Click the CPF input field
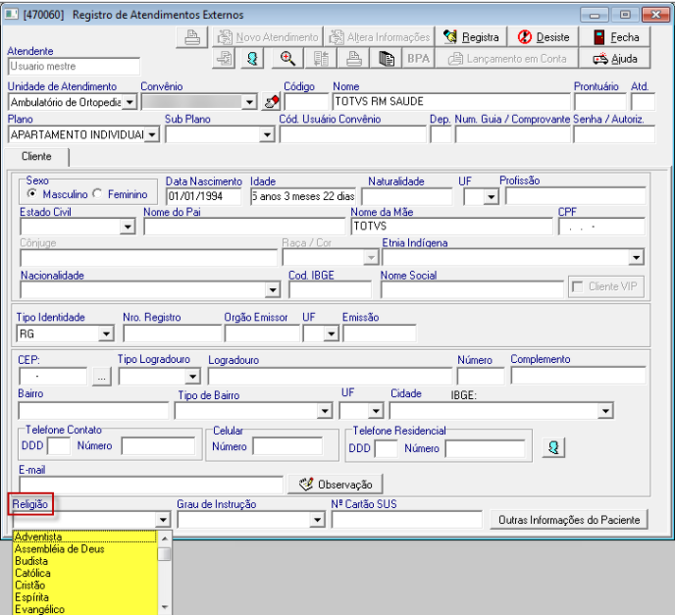675x615 pixels. click(601, 227)
